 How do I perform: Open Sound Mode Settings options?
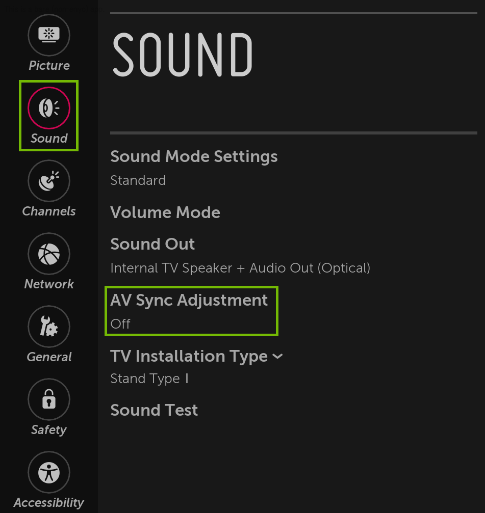click(x=194, y=156)
